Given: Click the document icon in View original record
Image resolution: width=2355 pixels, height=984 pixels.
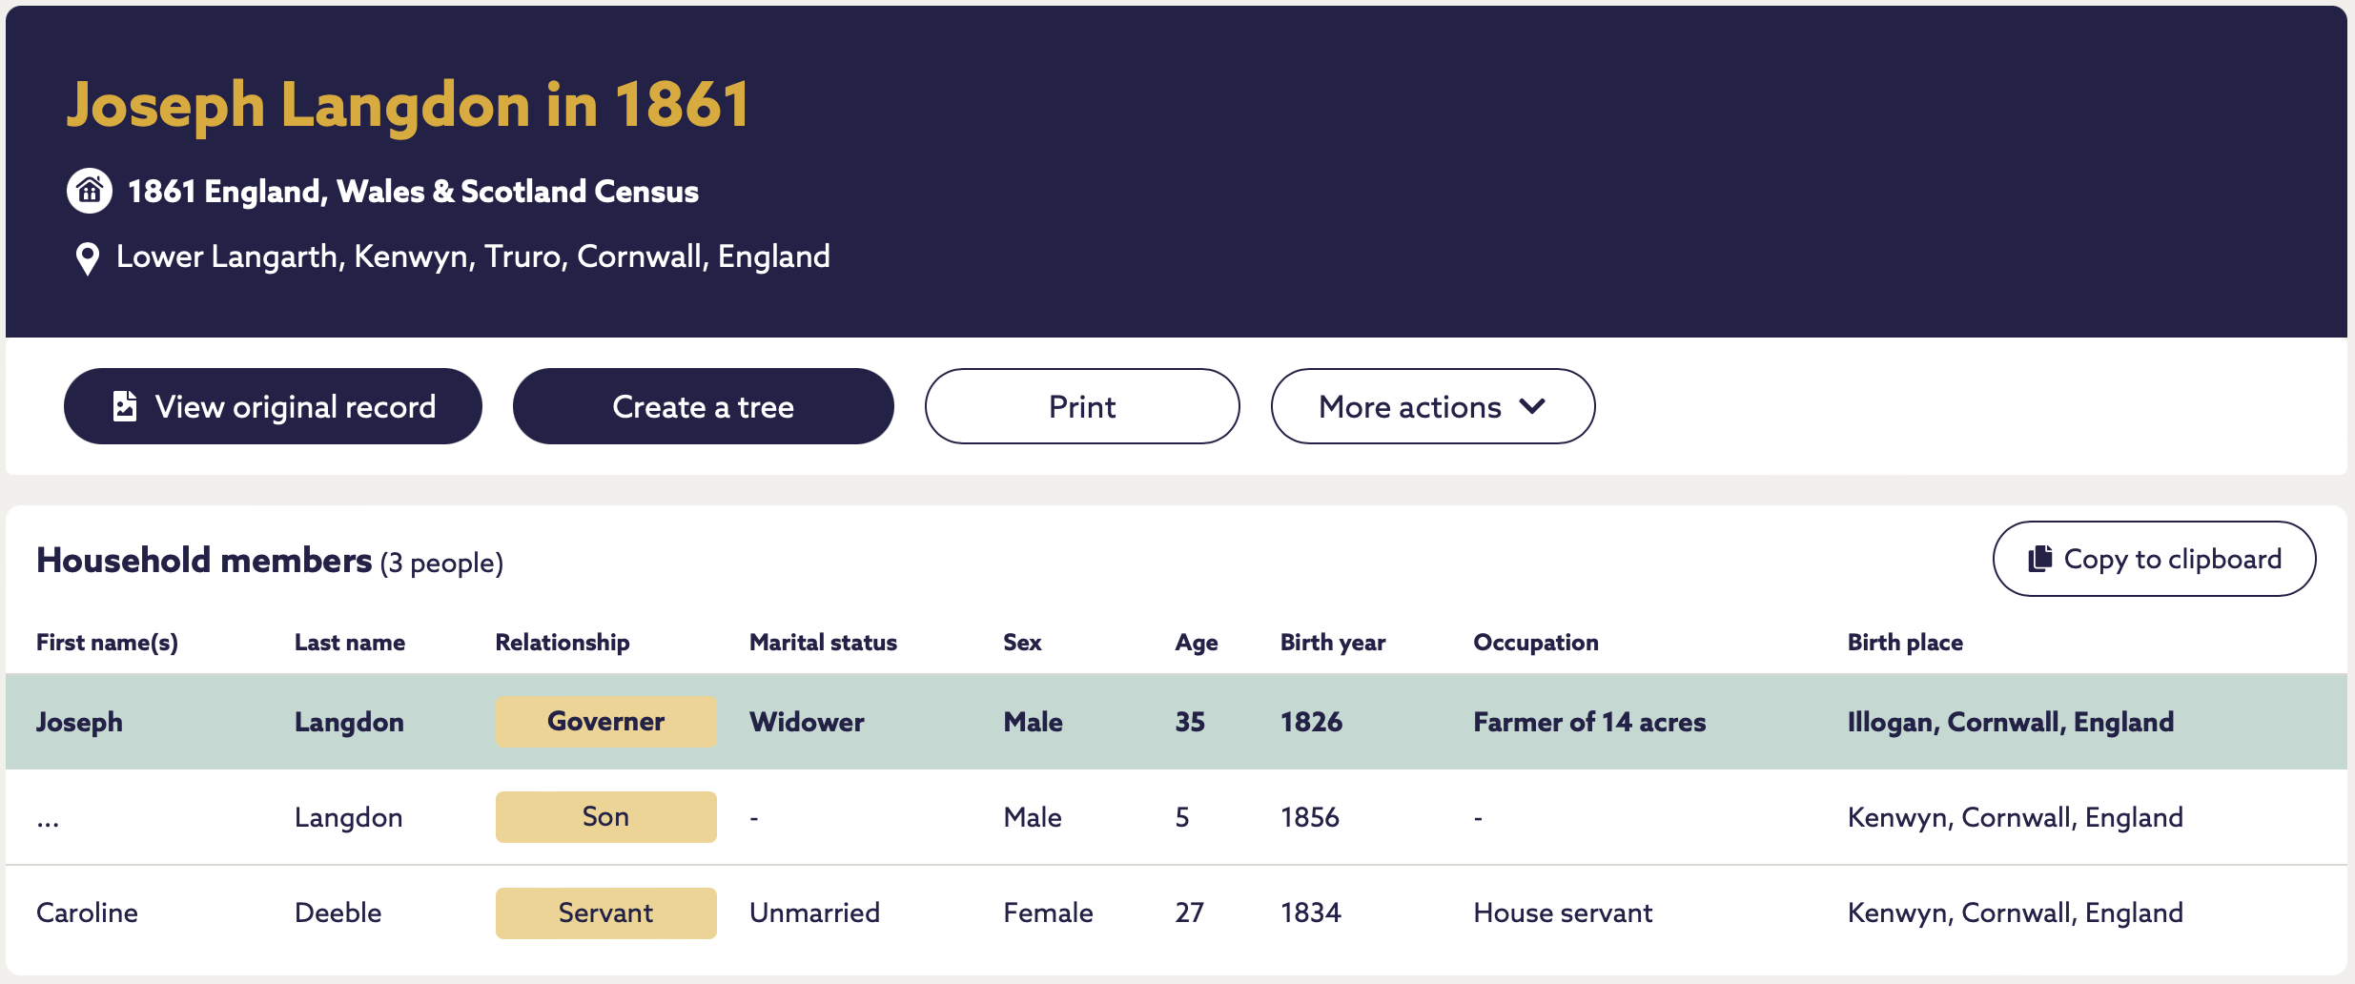Looking at the screenshot, I should tap(125, 406).
